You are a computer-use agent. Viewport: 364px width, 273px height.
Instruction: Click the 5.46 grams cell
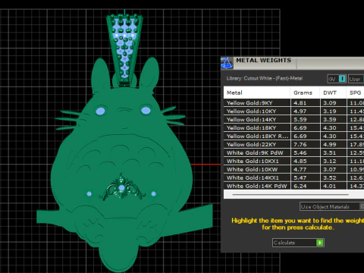(x=305, y=153)
